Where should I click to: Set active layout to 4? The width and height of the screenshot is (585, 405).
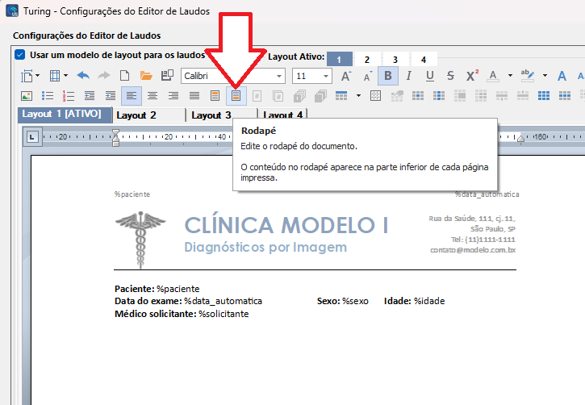[424, 59]
